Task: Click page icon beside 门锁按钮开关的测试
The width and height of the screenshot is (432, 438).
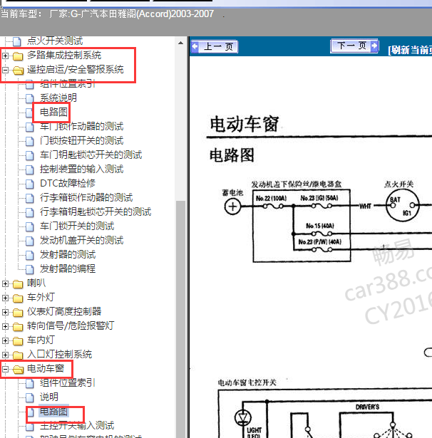Action: 30,141
